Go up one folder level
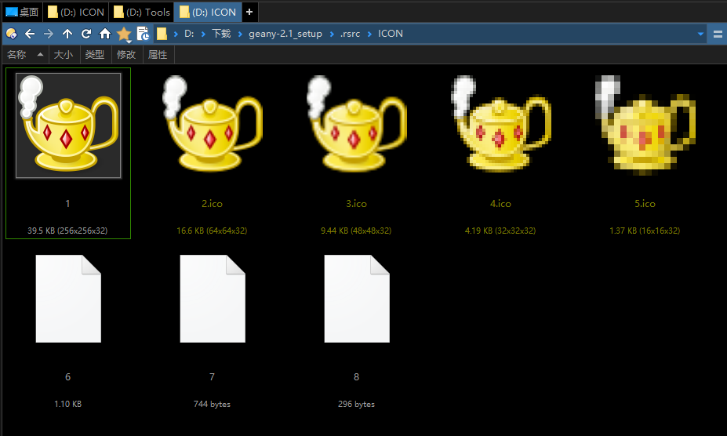This screenshot has height=436, width=727. (x=67, y=34)
